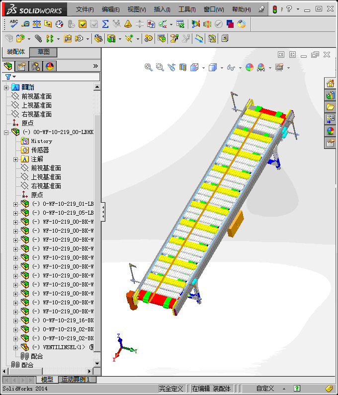Viewport: 338px width, 395px height.
Task: Open the orange gears motion study icon
Action: coord(148,38)
